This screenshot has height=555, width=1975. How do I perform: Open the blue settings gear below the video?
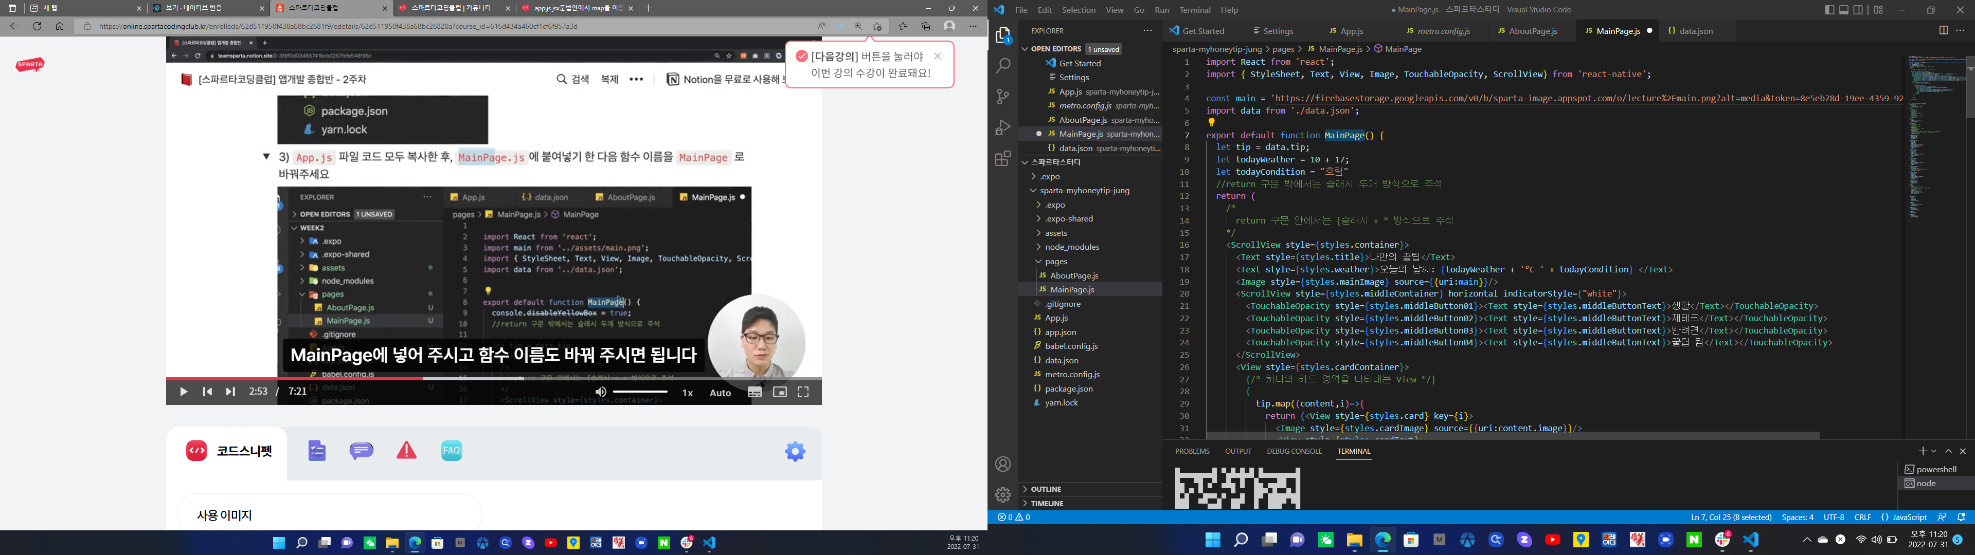[x=795, y=452]
